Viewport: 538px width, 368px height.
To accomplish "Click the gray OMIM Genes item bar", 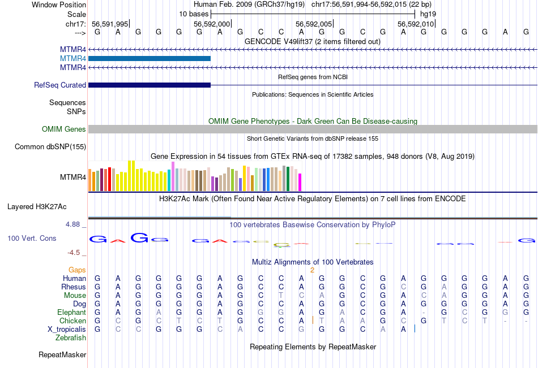I will point(313,129).
